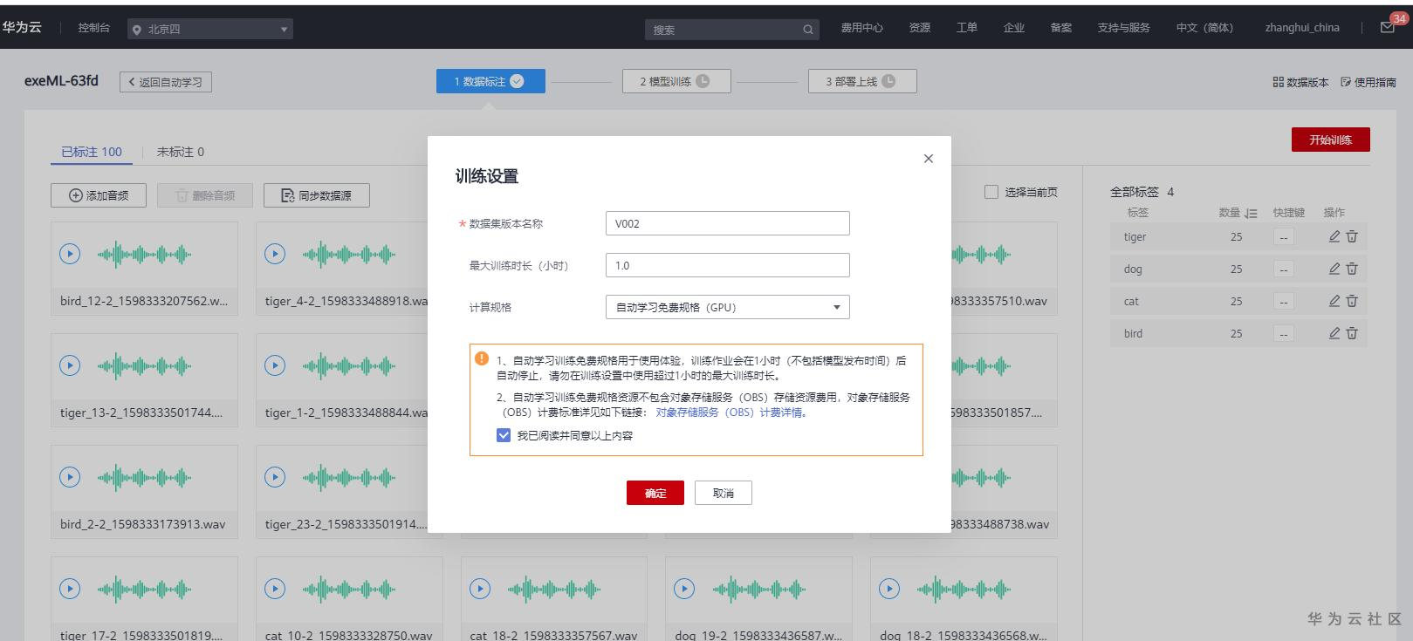Open 对象存储服务 (OBS) 计费详情 link
Viewport: 1413px width, 641px height.
click(x=731, y=413)
